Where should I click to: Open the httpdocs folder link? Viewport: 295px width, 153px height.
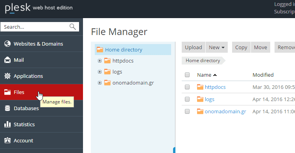[x=215, y=87]
